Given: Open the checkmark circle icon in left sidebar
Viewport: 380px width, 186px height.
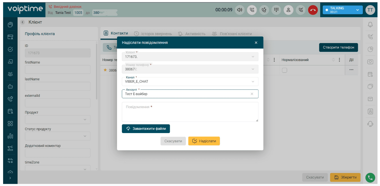Looking at the screenshot, I should tap(10, 49).
